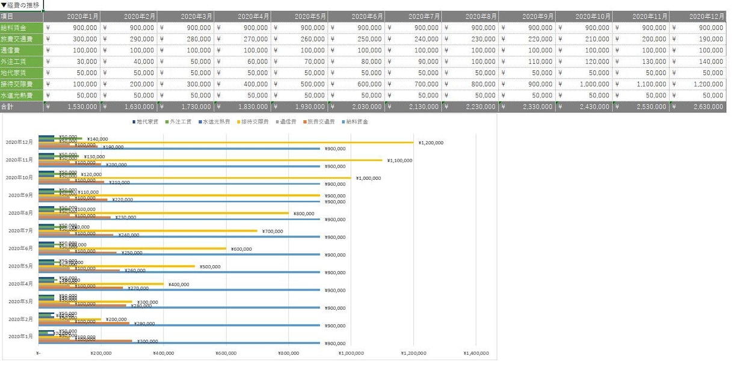Click the 1,530,000 total cell for 2020年1月

click(72, 106)
